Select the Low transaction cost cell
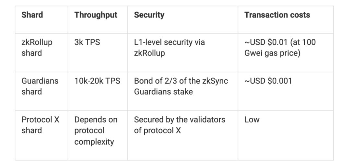 [x=252, y=120]
